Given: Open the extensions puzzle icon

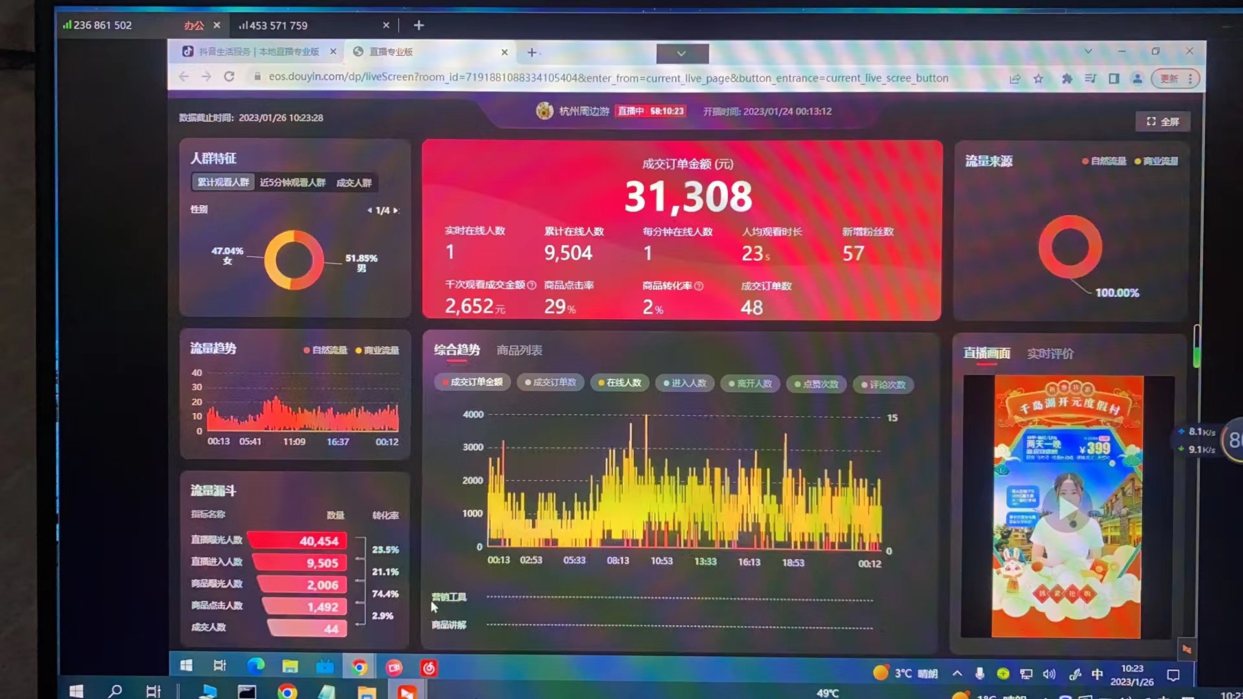Looking at the screenshot, I should [x=1067, y=79].
